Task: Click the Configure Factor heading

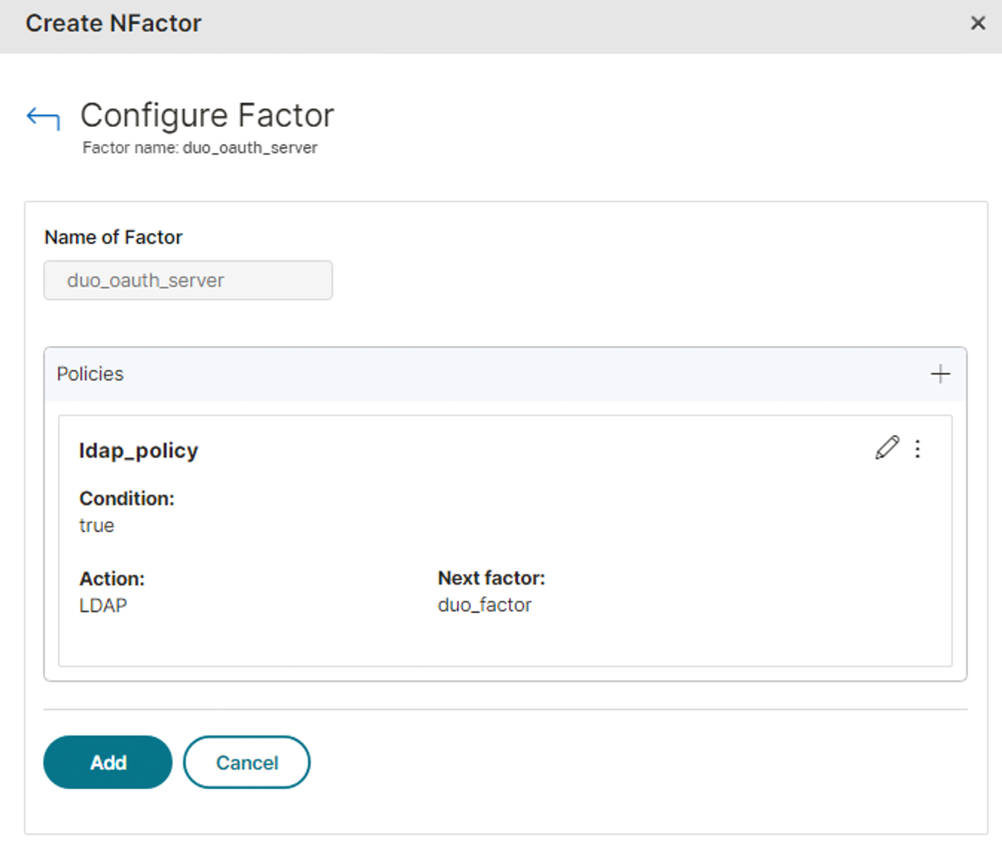Action: pyautogui.click(x=207, y=116)
